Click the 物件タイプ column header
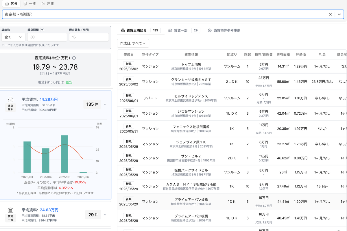This screenshot has width=347, height=231. click(150, 55)
